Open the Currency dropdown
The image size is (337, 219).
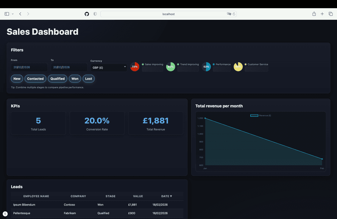[x=109, y=67]
